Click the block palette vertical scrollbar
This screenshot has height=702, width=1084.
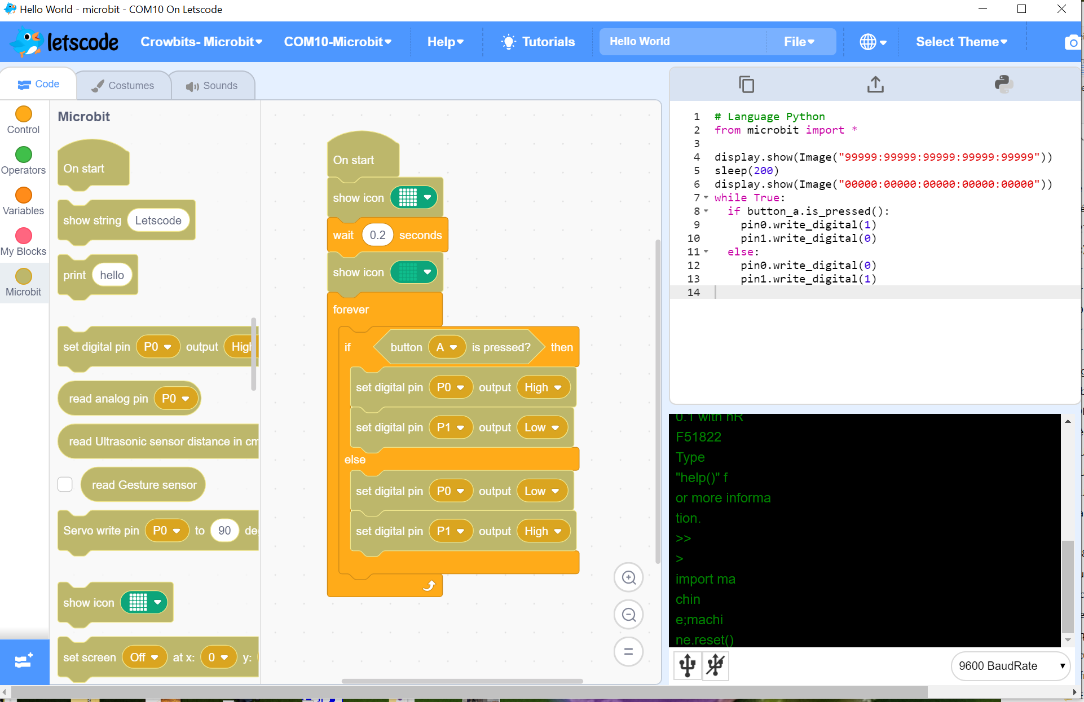point(254,354)
